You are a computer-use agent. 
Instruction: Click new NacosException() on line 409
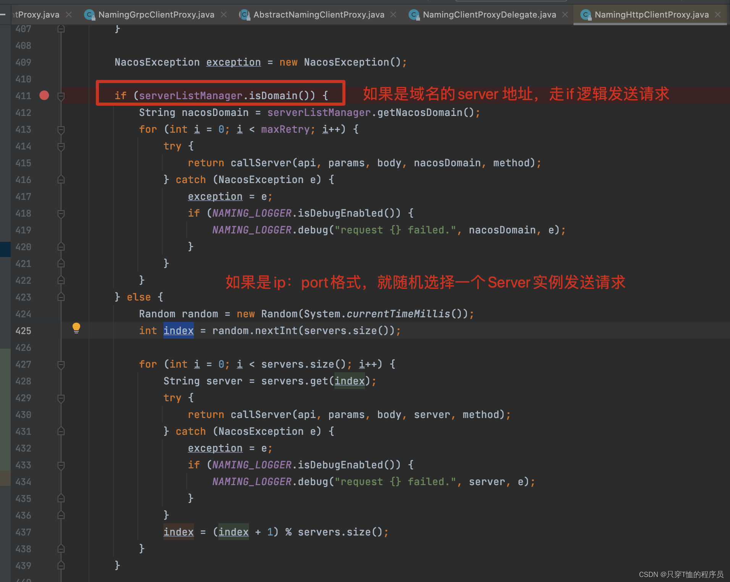[x=340, y=62]
